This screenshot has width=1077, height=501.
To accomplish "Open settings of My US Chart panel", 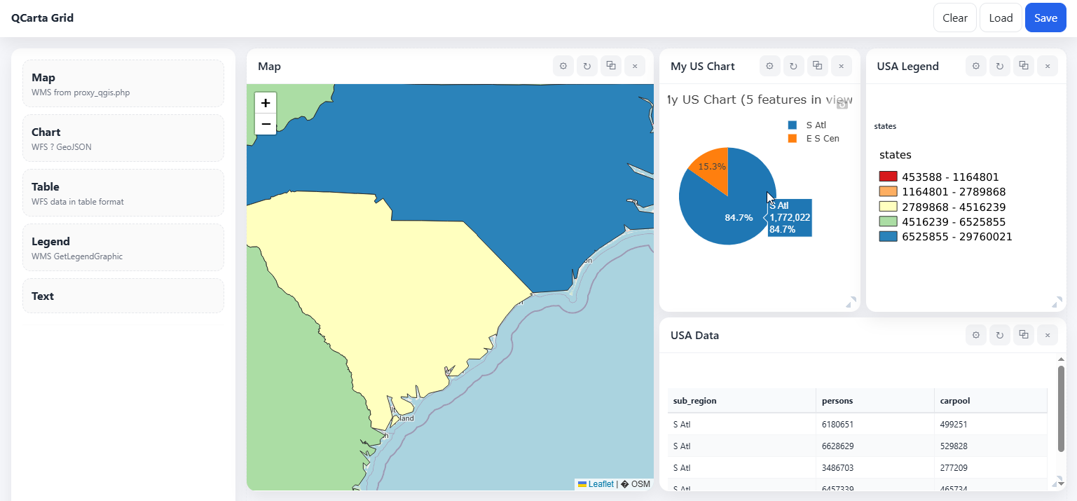I will click(x=769, y=66).
